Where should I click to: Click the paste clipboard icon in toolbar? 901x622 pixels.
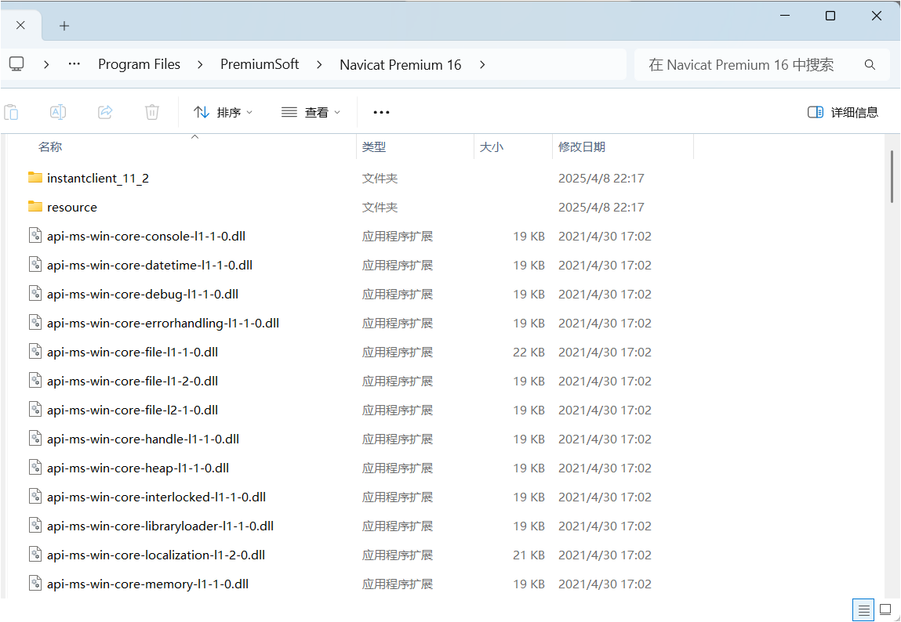11,112
